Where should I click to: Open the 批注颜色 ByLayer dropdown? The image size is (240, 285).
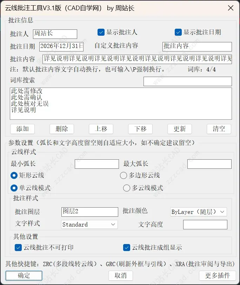click(198, 212)
